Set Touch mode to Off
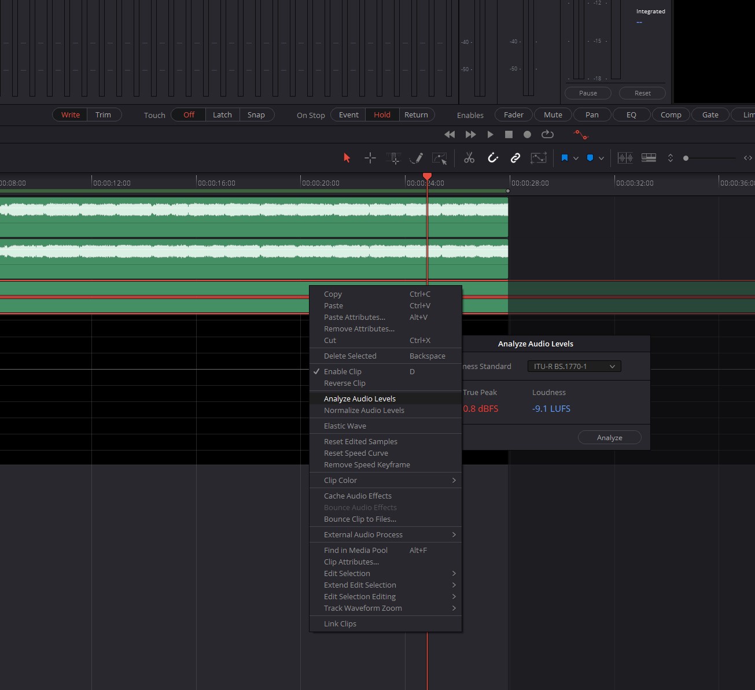 [x=189, y=115]
